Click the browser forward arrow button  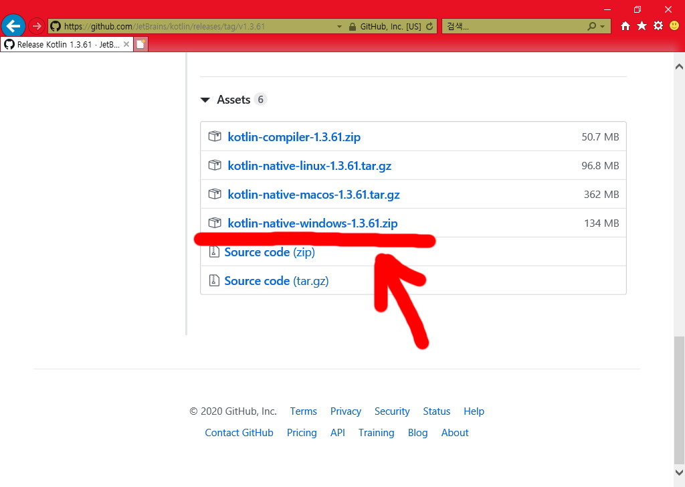(x=37, y=26)
